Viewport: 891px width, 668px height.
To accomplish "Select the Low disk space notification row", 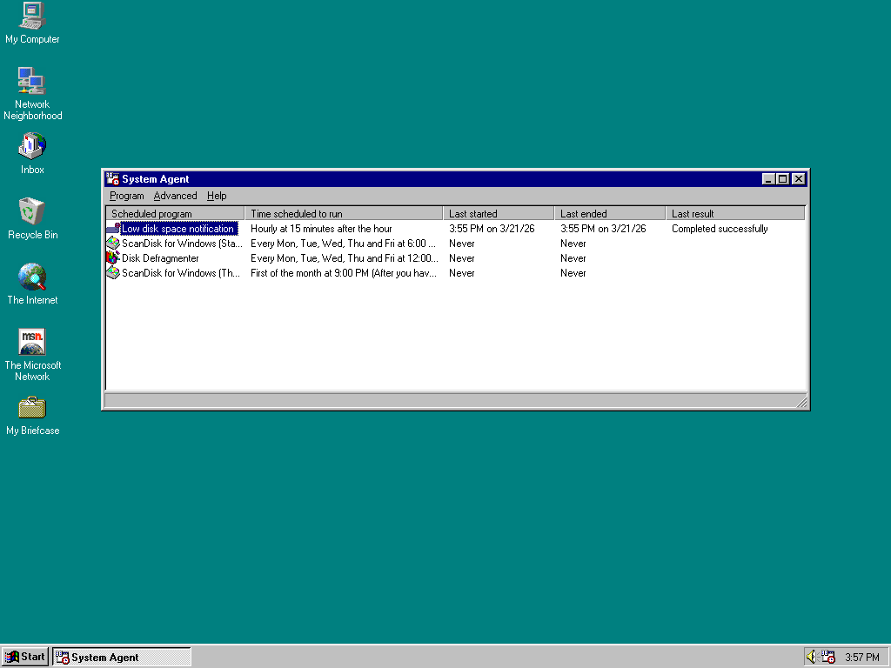I will 178,229.
